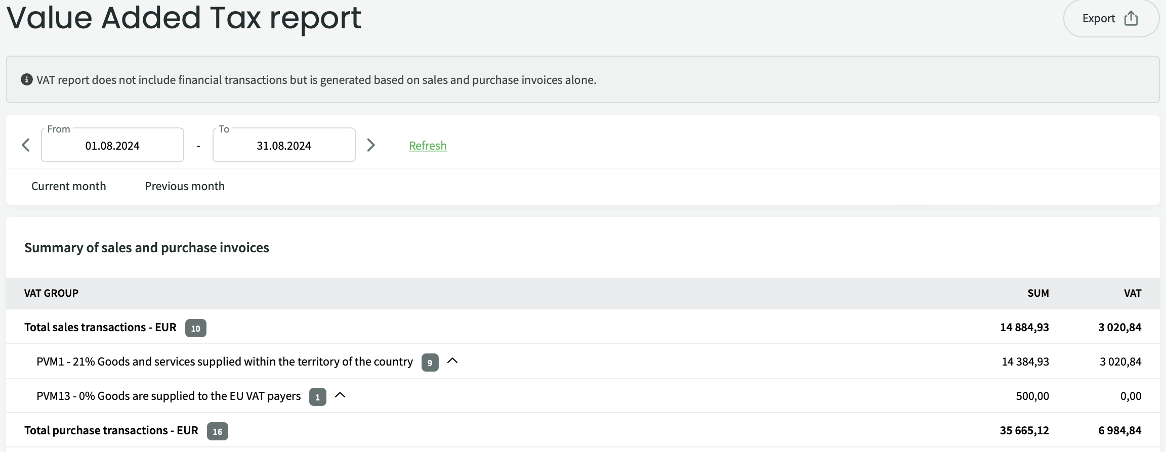
Task: Open the Total purchase transactions row
Action: tap(111, 430)
